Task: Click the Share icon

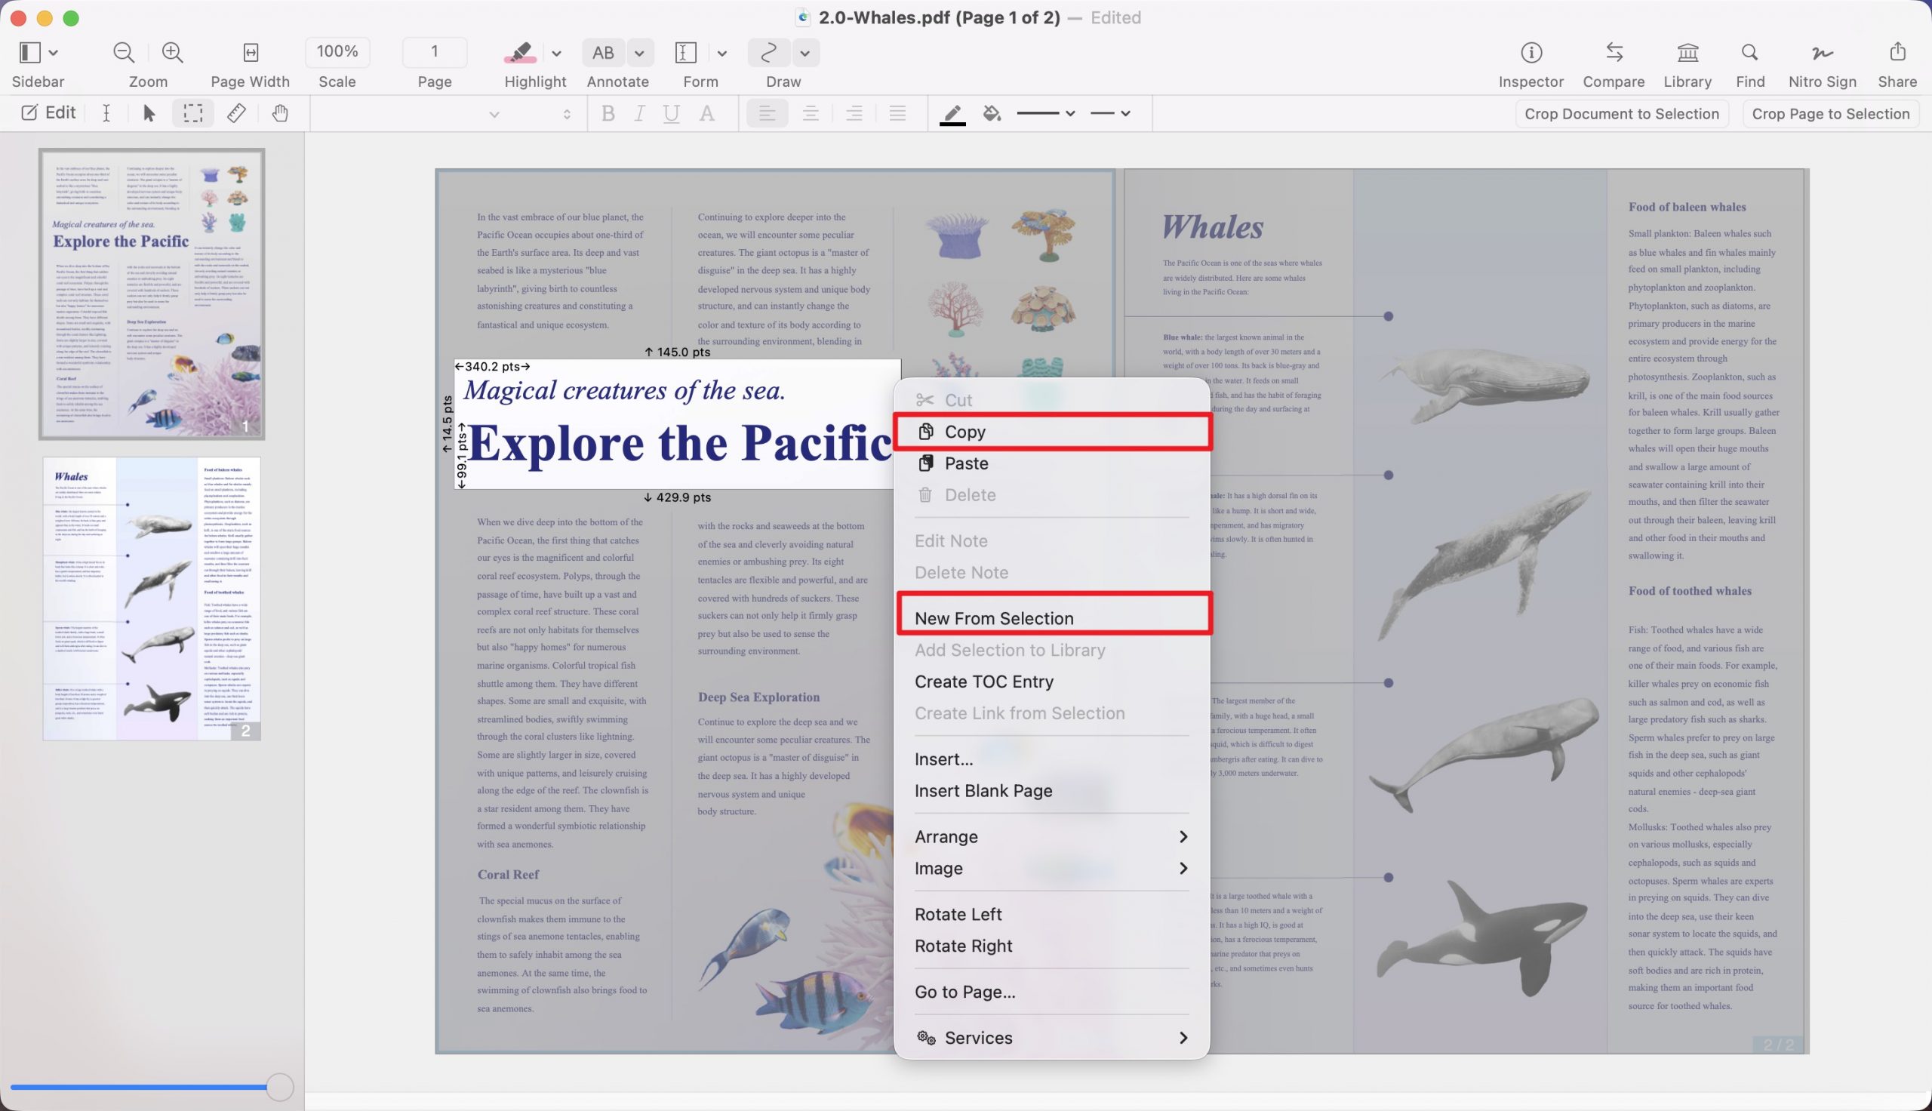Action: click(1897, 52)
